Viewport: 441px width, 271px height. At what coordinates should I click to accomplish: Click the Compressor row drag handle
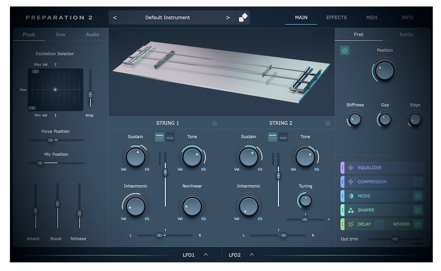342,182
